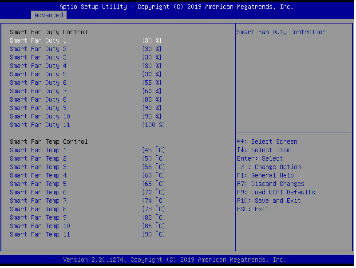
Task: Open the Advanced tab
Action: (x=48, y=15)
